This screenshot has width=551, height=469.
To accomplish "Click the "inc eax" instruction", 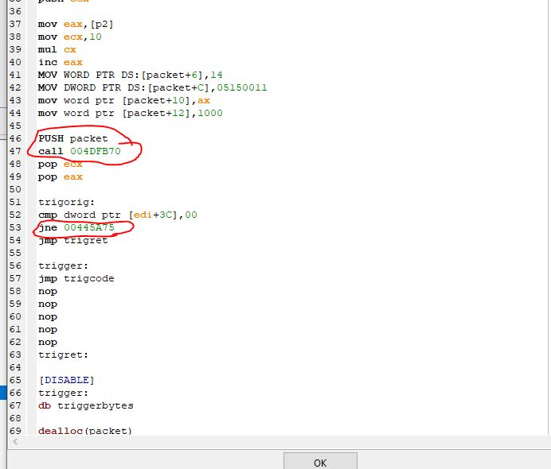I will 61,62.
